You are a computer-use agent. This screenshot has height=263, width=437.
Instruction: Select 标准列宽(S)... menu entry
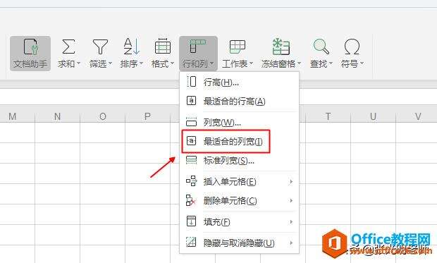click(x=240, y=161)
